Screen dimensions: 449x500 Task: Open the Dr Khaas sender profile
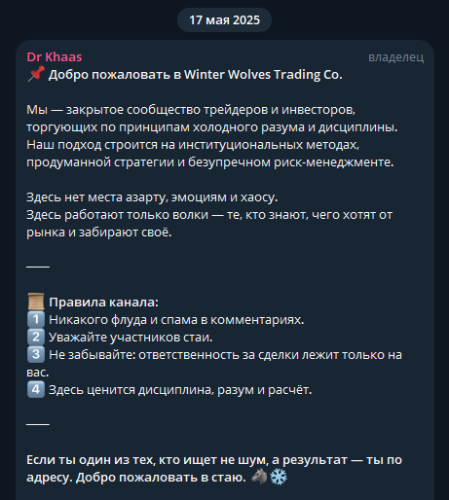(55, 57)
